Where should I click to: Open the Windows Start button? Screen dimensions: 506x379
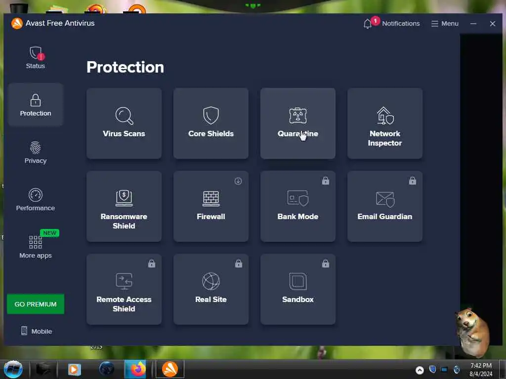coord(13,369)
